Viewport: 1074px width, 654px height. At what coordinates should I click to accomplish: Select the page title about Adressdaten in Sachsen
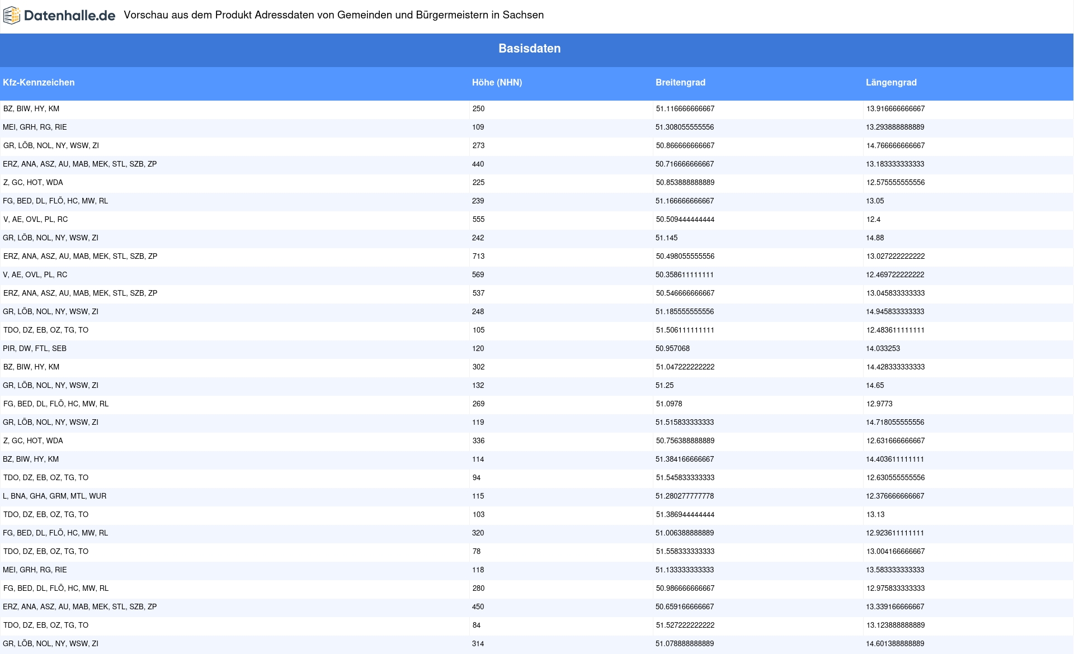click(333, 15)
